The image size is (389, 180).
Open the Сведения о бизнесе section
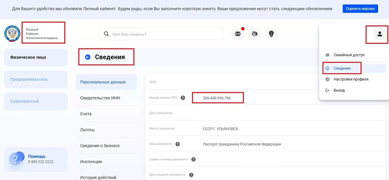click(x=107, y=146)
